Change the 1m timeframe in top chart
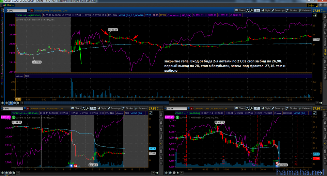 click(257, 11)
